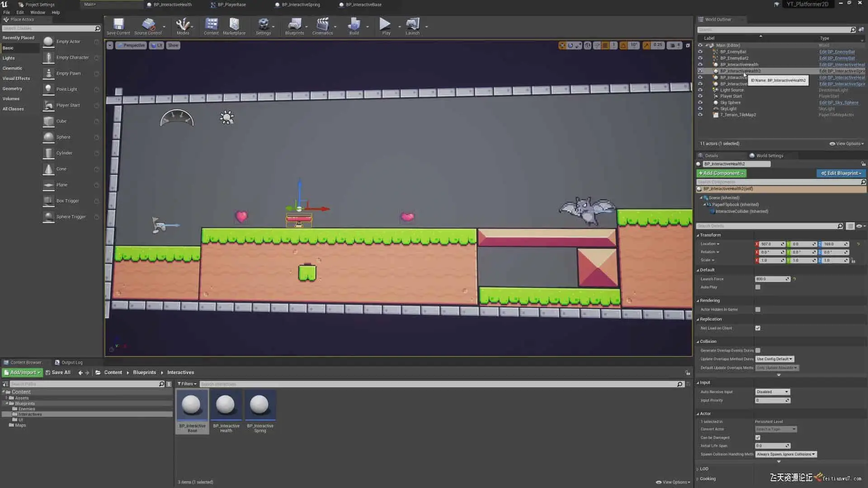Open the Marketplace toolbar icon

[x=234, y=26]
